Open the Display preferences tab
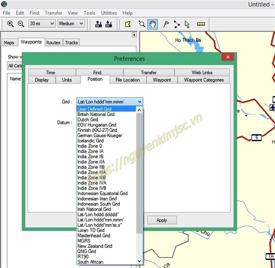This screenshot has width=275, height=268. [x=41, y=80]
